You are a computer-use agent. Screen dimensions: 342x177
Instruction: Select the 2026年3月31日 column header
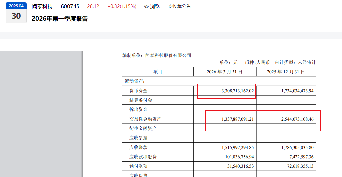tap(225, 72)
